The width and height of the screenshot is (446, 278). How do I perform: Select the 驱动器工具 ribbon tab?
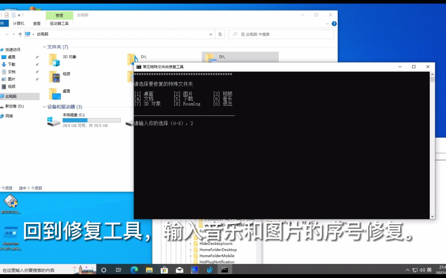[x=59, y=23]
